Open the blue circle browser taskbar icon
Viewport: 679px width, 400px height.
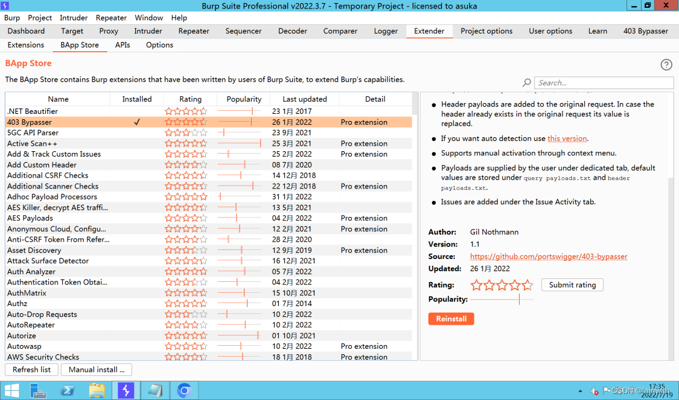[x=184, y=390]
